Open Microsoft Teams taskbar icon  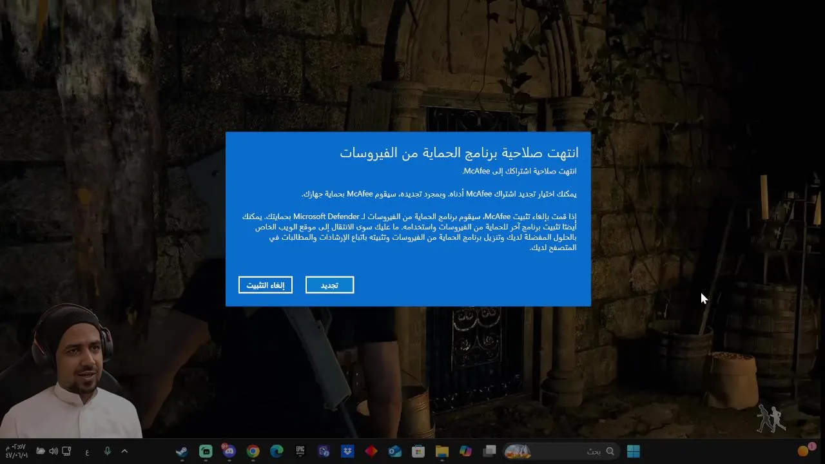(324, 451)
